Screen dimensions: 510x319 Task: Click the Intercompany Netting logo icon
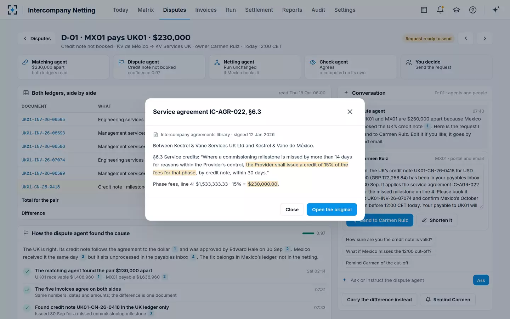pos(12,10)
